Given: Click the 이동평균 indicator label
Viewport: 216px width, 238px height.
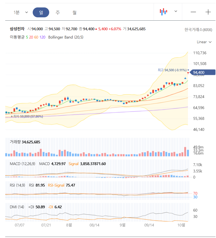Looking at the screenshot, I should tap(17, 37).
